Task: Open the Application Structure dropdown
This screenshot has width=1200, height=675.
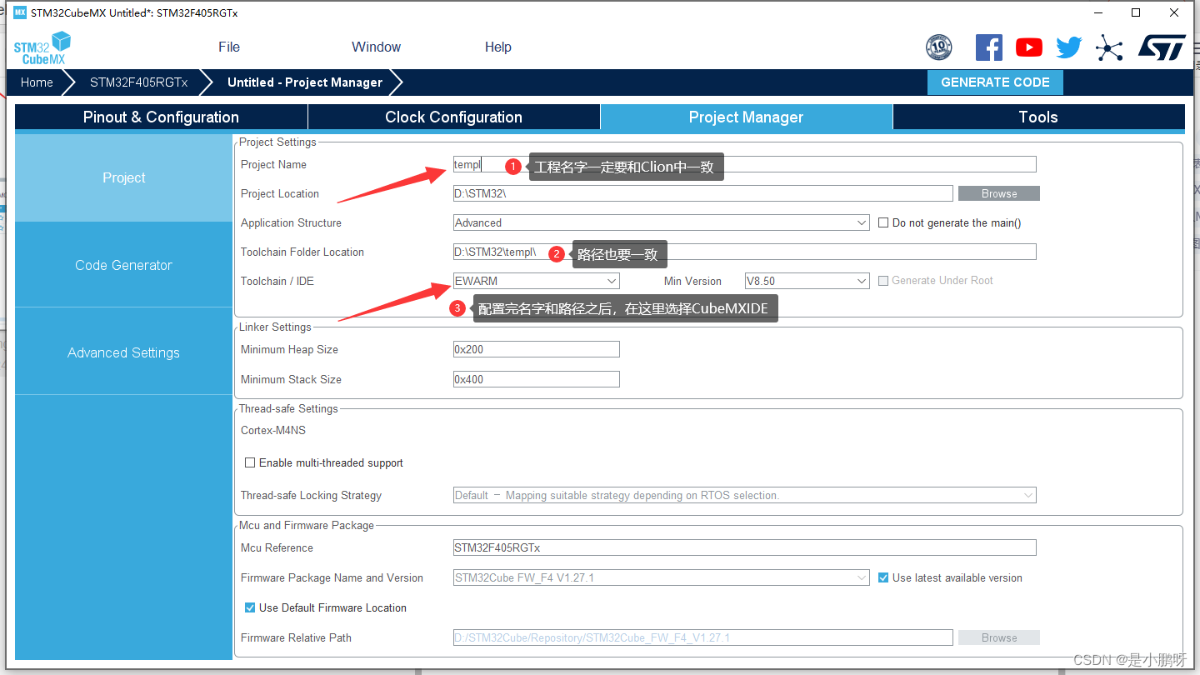Action: point(661,222)
